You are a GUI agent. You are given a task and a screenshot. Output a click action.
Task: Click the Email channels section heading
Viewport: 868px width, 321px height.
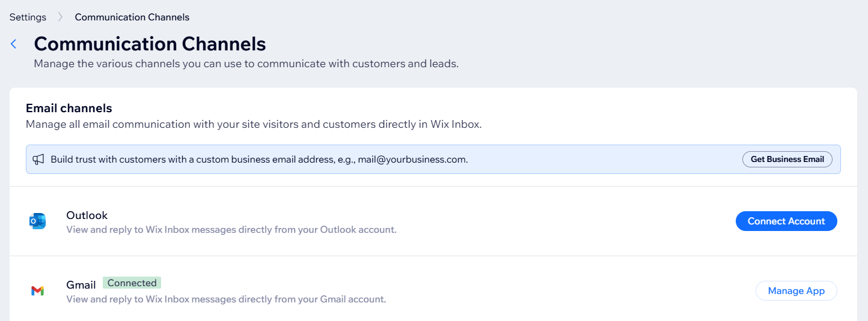(x=69, y=109)
